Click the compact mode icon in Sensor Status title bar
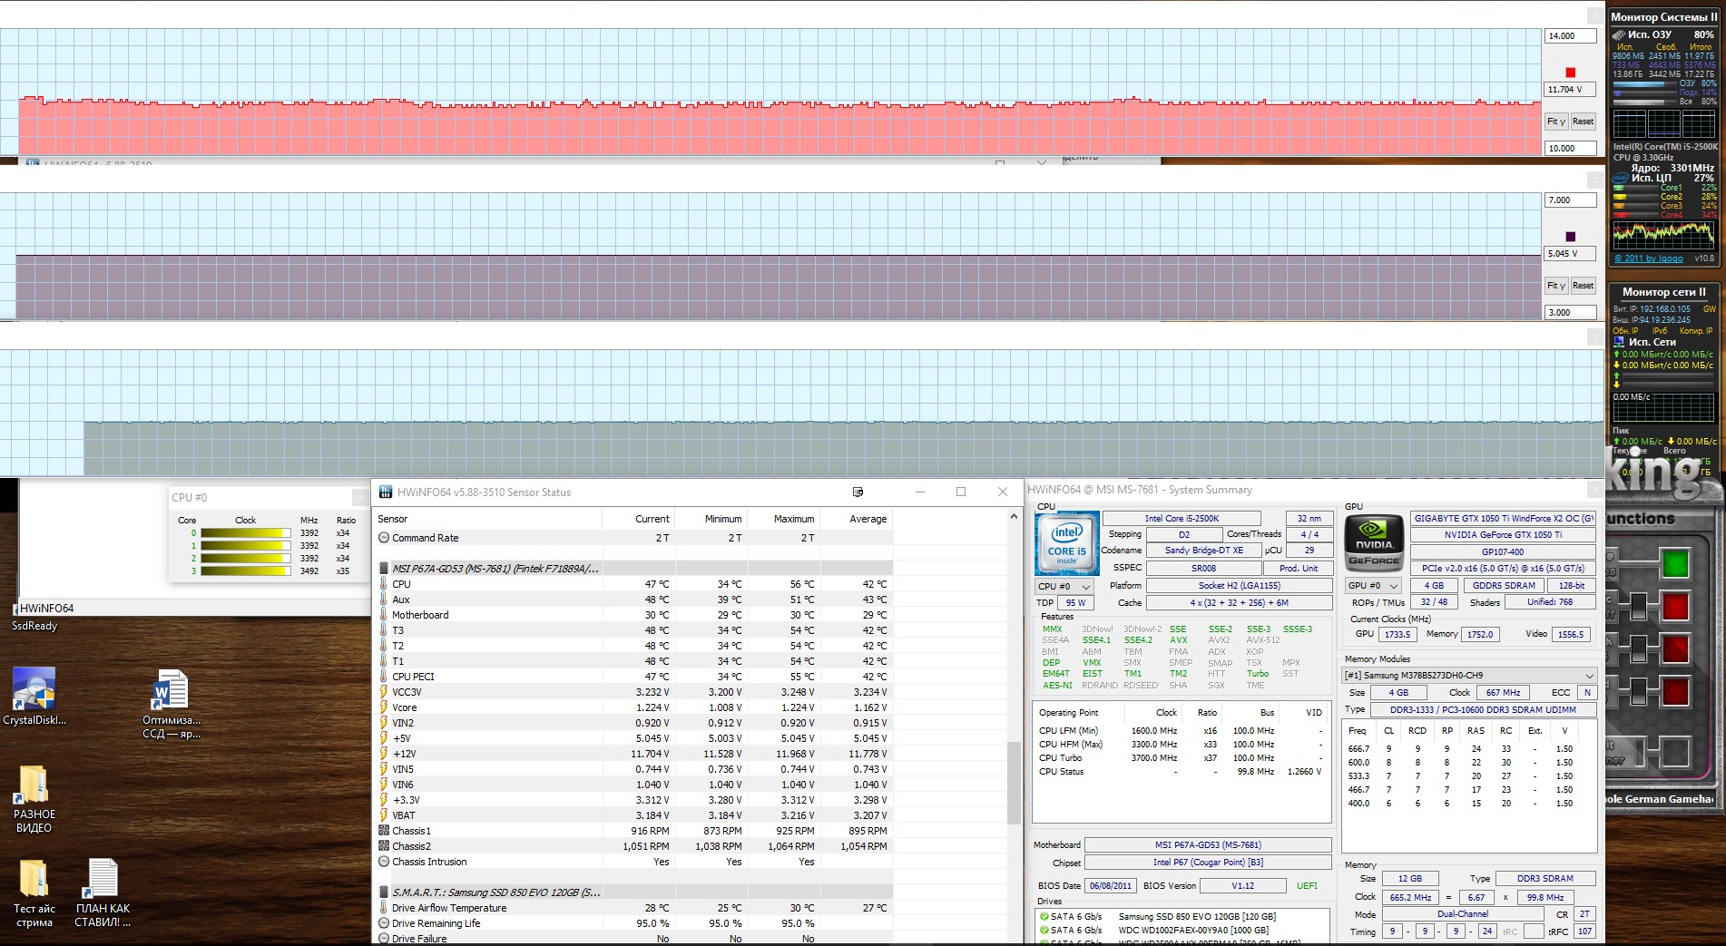 pos(858,492)
